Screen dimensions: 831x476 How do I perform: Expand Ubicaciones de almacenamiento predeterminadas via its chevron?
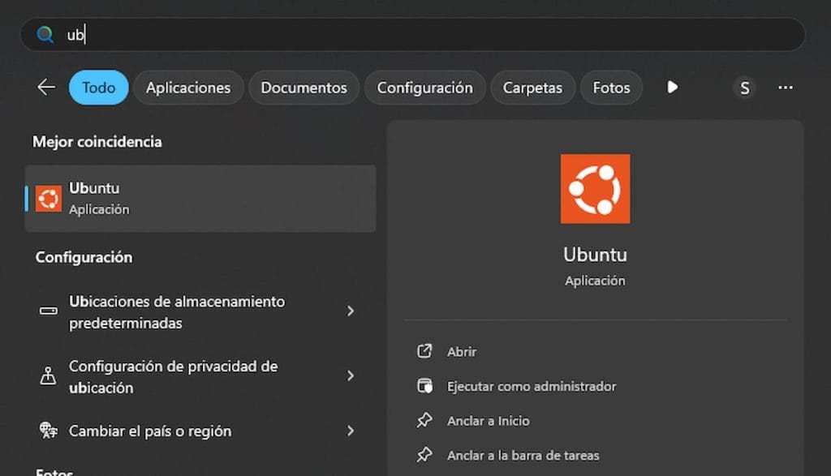(350, 311)
